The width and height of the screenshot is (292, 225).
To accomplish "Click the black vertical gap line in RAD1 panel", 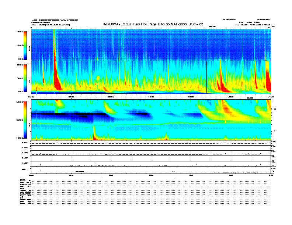I will 207,77.
